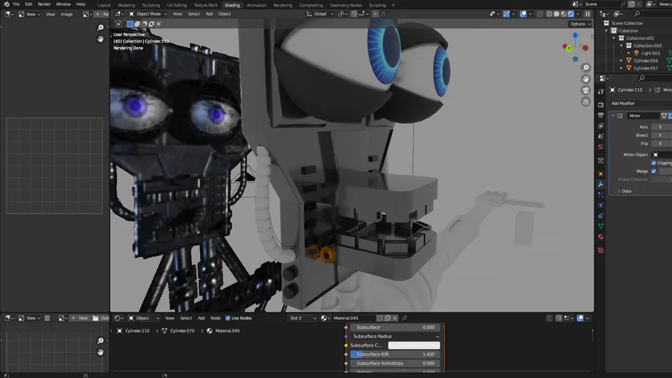
Task: Open the Modifier properties wrench tab
Action: coord(600,185)
